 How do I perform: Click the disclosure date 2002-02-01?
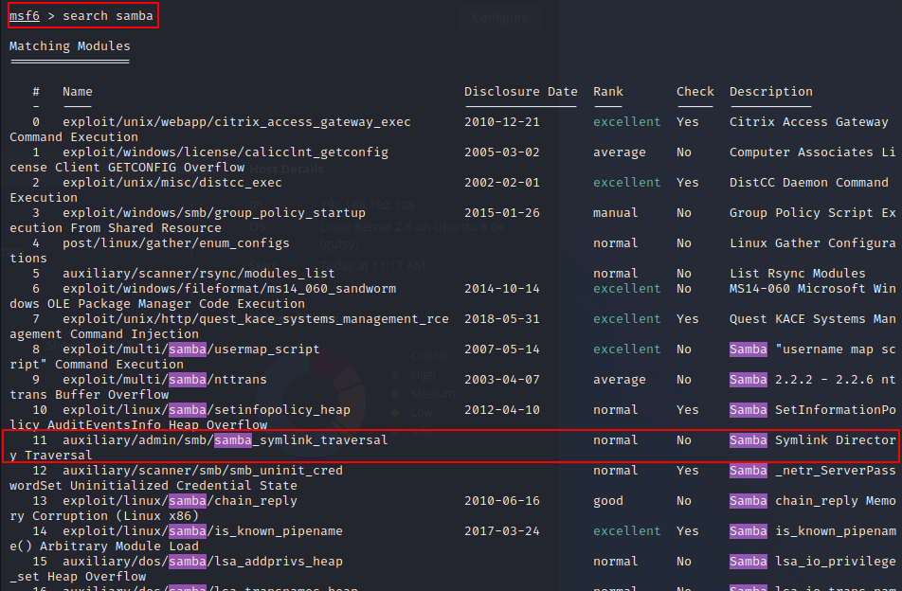pyautogui.click(x=501, y=182)
